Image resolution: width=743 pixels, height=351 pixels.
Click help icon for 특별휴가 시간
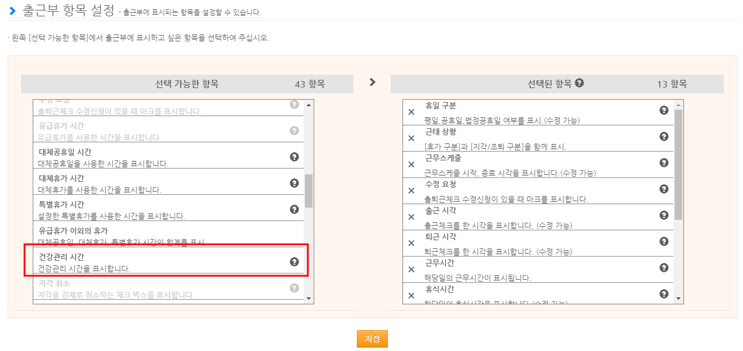coord(294,209)
